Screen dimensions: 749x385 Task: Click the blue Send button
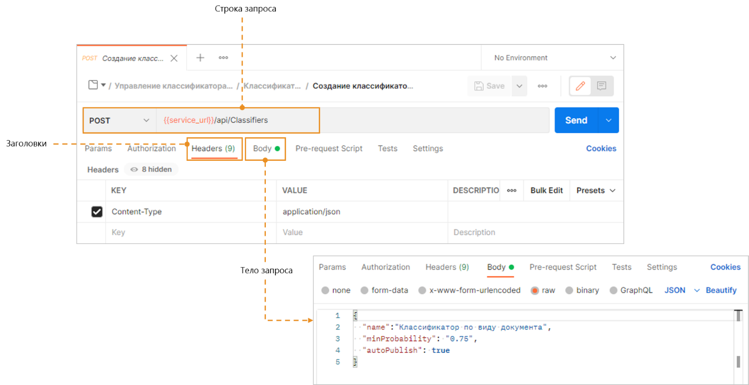click(576, 120)
